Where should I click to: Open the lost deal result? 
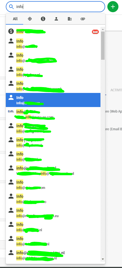pyautogui.click(x=53, y=32)
